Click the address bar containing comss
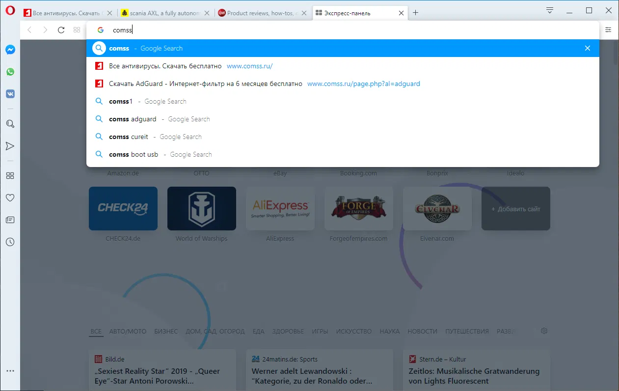The image size is (619, 391). [344, 30]
